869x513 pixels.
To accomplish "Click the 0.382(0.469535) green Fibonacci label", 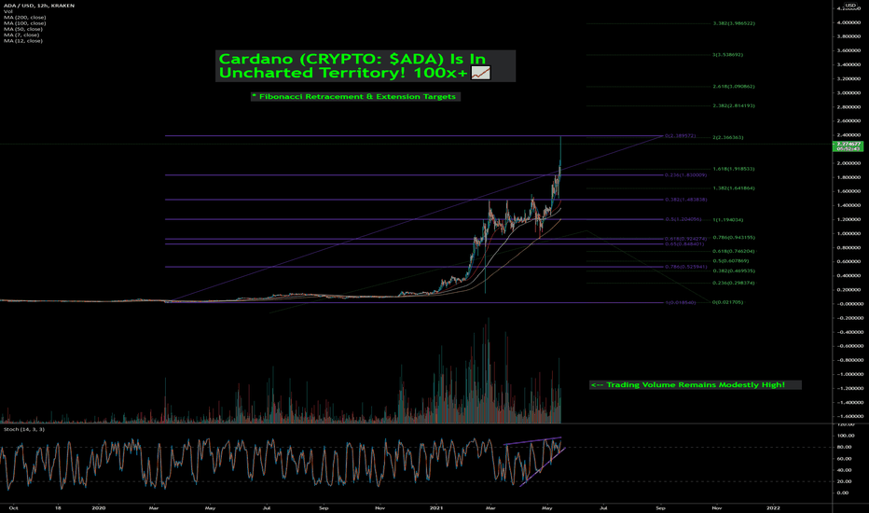I will pyautogui.click(x=734, y=270).
